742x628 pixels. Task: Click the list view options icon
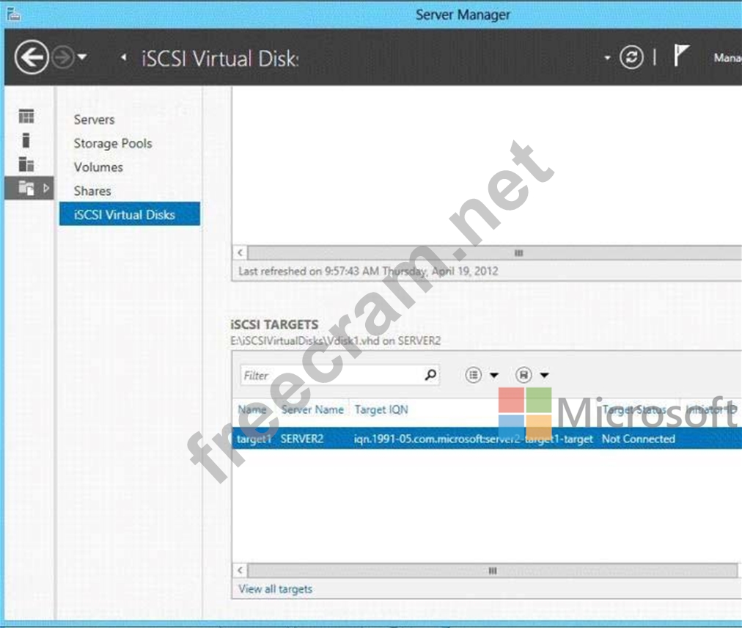473,375
